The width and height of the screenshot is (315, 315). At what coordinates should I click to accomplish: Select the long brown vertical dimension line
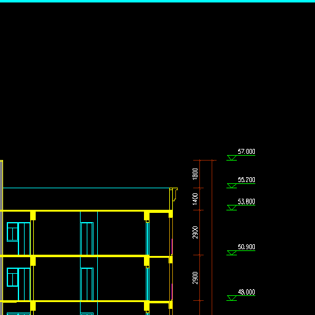pyautogui.click(x=212, y=237)
